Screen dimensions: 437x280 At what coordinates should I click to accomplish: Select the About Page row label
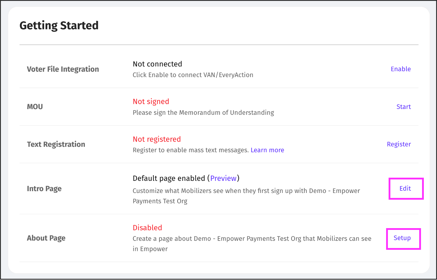click(46, 238)
